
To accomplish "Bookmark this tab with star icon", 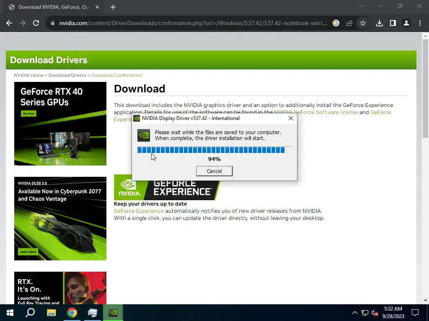I will pos(363,23).
